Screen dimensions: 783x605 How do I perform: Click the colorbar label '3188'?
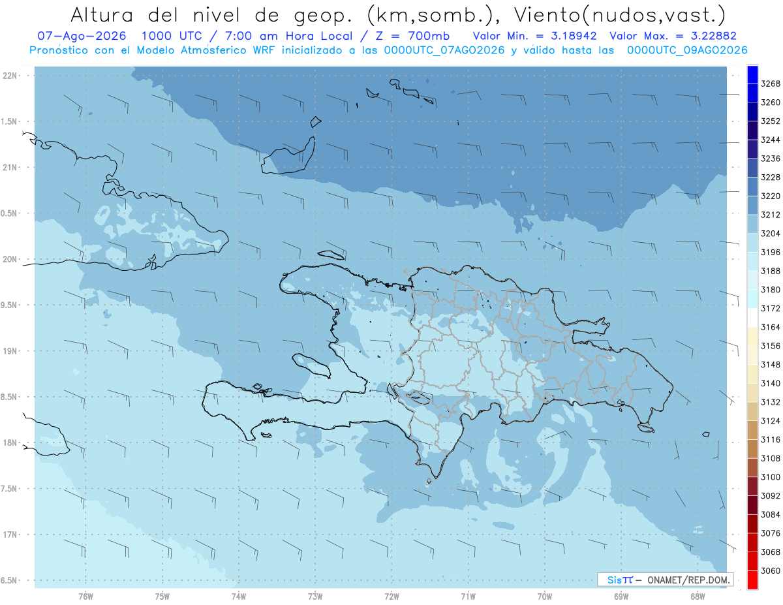click(x=771, y=271)
